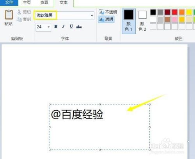
Task: Select the opaque background option
Action: click(x=108, y=12)
